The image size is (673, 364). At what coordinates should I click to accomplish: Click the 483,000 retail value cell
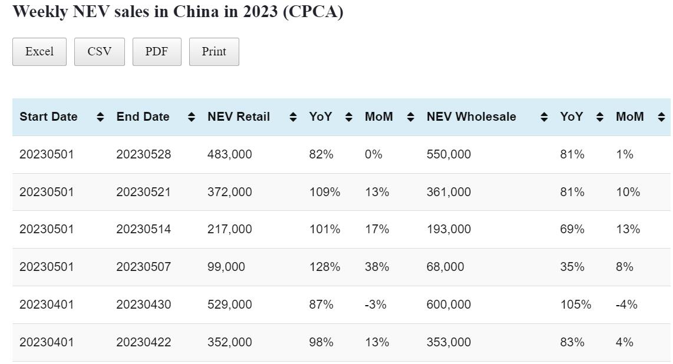(x=230, y=155)
